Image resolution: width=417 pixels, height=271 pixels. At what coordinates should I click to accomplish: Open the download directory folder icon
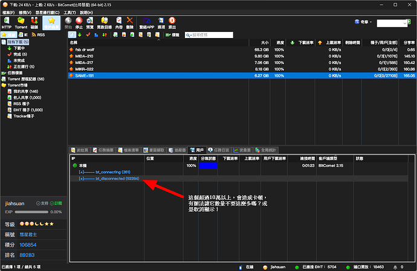104,23
